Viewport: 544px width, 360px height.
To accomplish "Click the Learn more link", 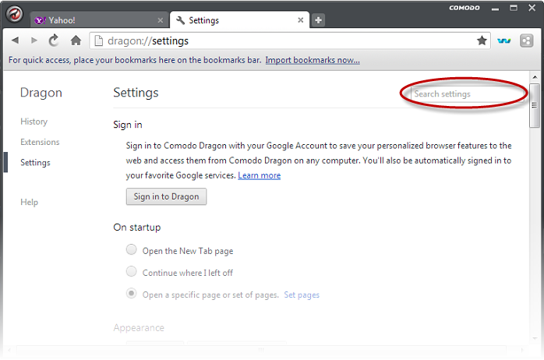I will click(260, 175).
